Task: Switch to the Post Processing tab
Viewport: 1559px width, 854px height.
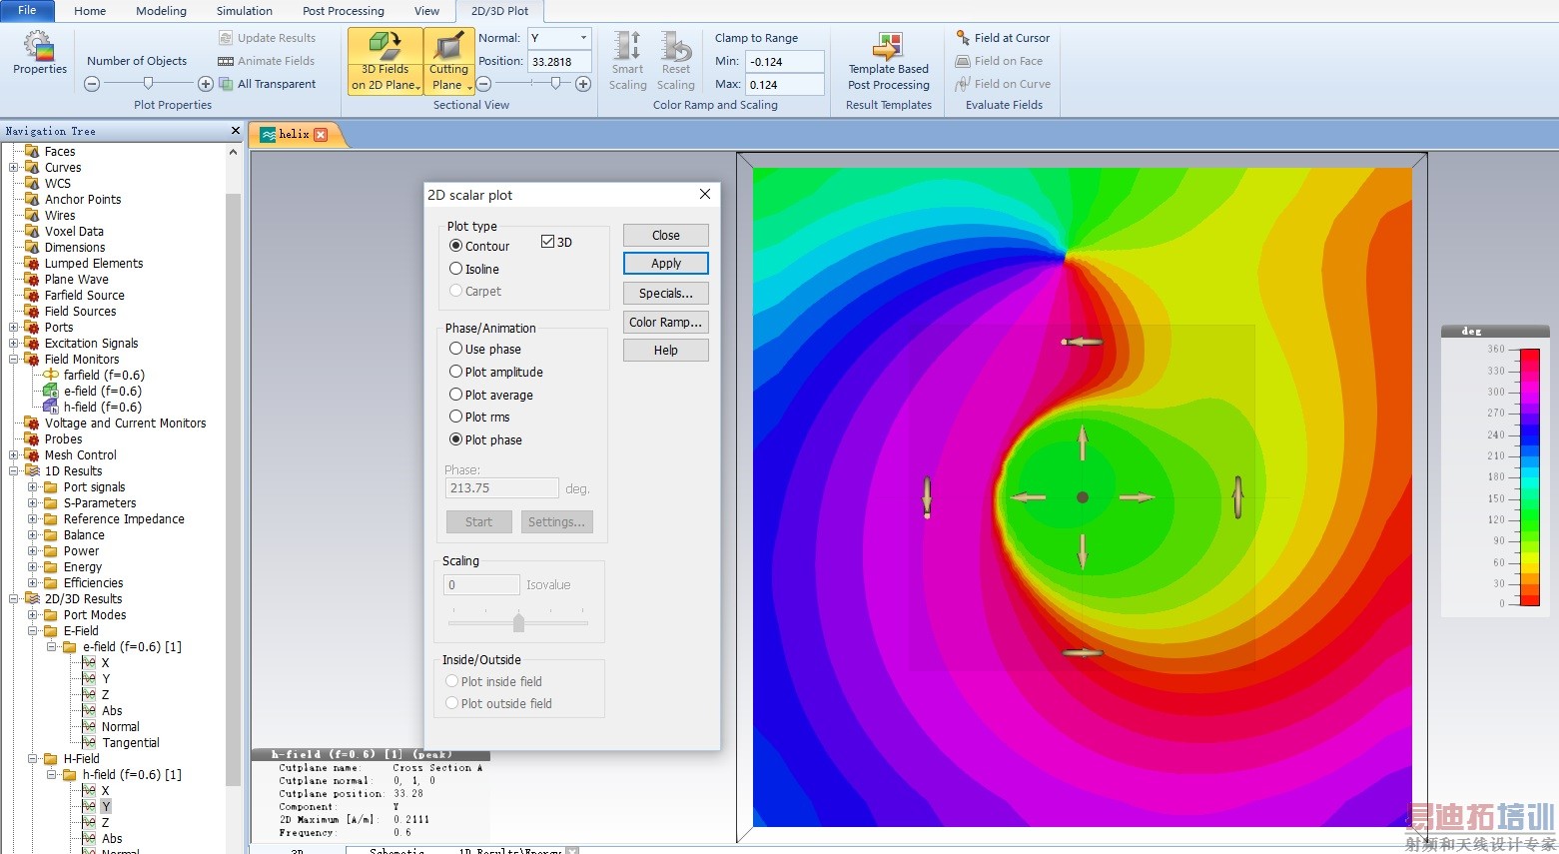Action: coord(343,11)
